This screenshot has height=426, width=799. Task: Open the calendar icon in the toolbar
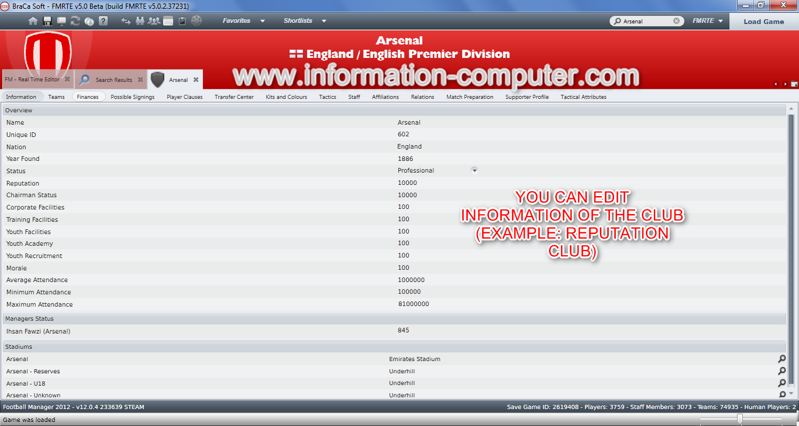[168, 21]
